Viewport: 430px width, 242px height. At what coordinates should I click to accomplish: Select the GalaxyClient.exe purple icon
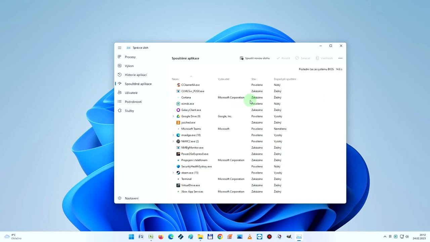coord(178,110)
